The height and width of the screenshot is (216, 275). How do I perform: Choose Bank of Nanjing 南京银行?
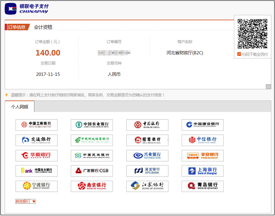click(x=92, y=186)
